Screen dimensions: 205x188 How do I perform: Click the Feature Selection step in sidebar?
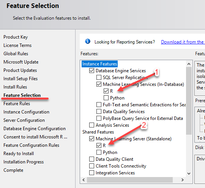pos(22,95)
